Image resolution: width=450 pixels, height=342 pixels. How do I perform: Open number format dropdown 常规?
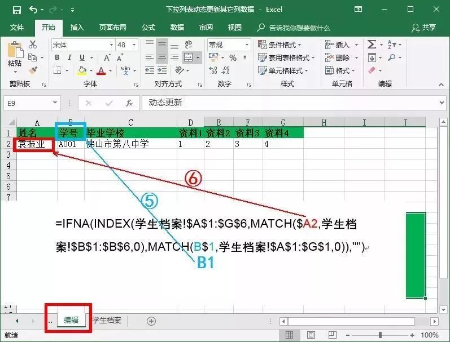point(247,45)
